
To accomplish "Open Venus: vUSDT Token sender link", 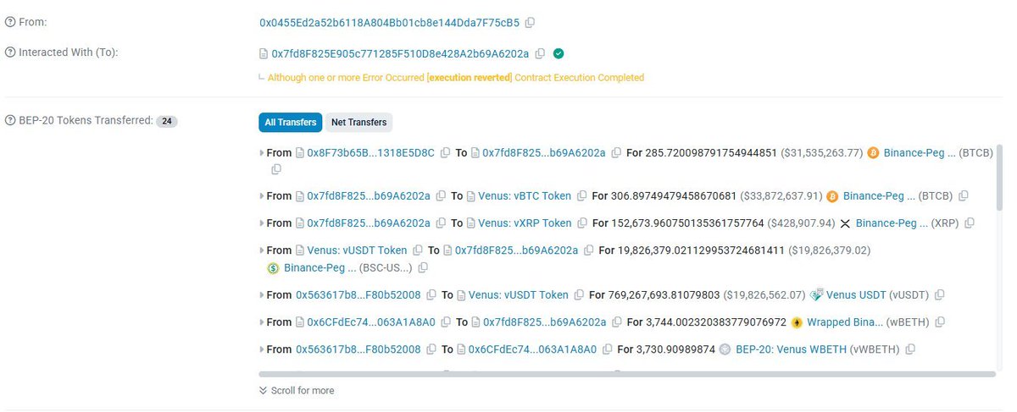I will [x=357, y=250].
